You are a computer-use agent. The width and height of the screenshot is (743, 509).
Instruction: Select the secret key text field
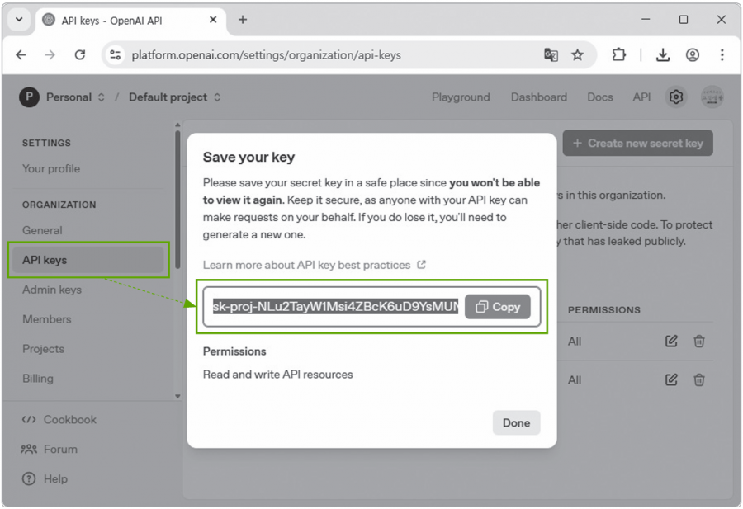coord(335,307)
